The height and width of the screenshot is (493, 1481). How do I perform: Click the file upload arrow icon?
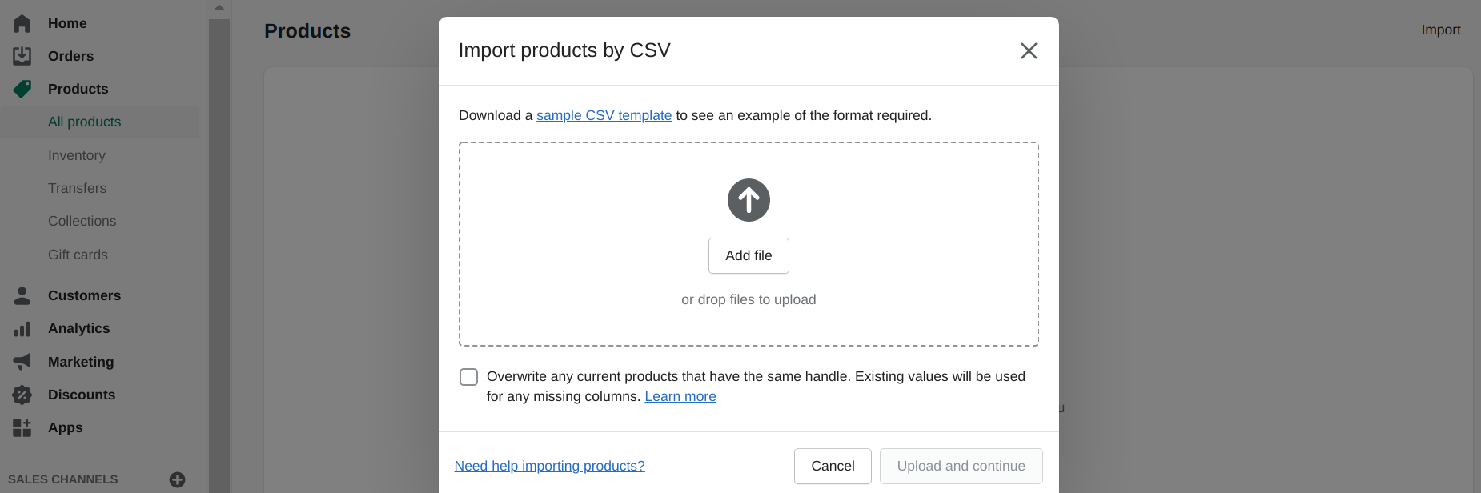[748, 199]
